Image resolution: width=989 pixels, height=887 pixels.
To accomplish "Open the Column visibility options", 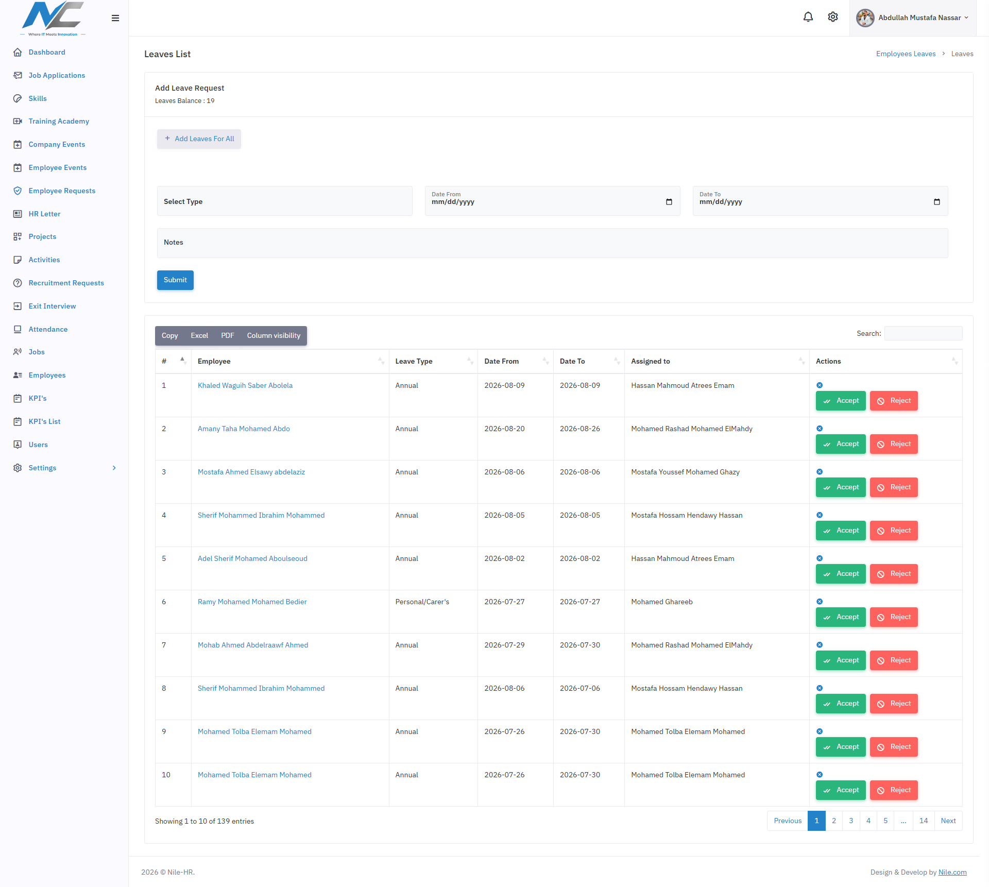I will tap(274, 336).
